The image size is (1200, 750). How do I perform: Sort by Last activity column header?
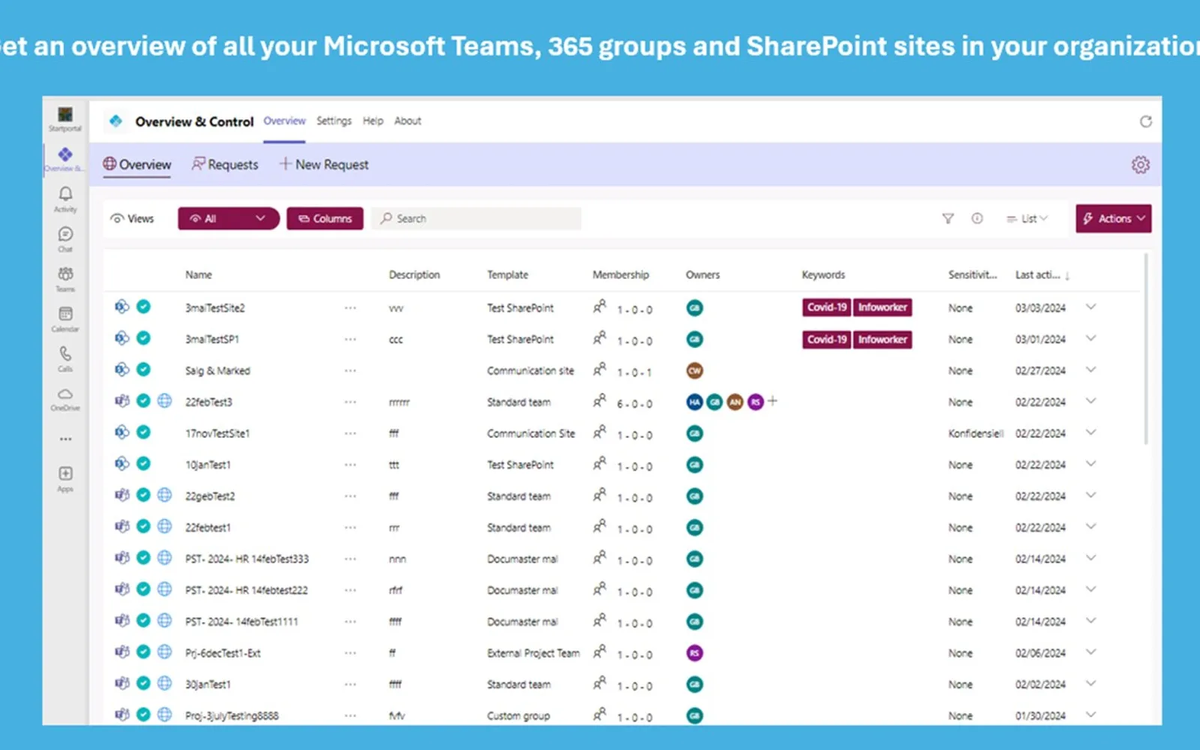coord(1042,275)
